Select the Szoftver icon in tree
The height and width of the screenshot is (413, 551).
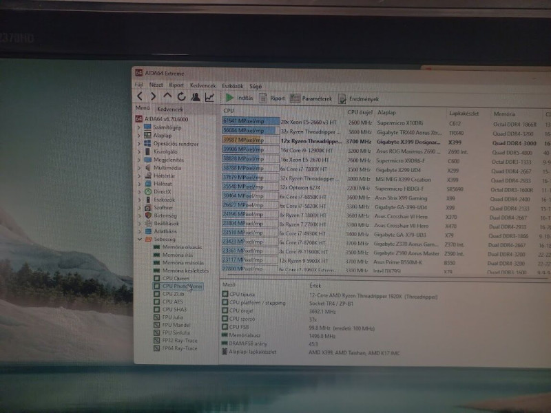click(148, 208)
